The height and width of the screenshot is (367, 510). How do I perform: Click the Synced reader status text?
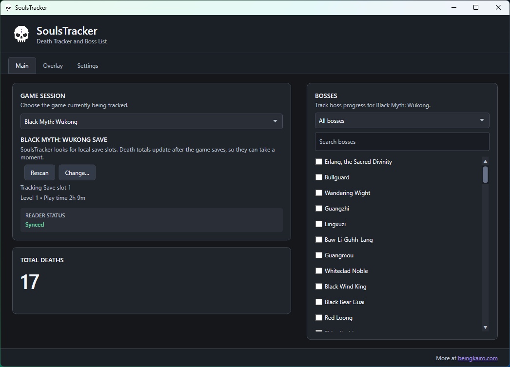35,225
